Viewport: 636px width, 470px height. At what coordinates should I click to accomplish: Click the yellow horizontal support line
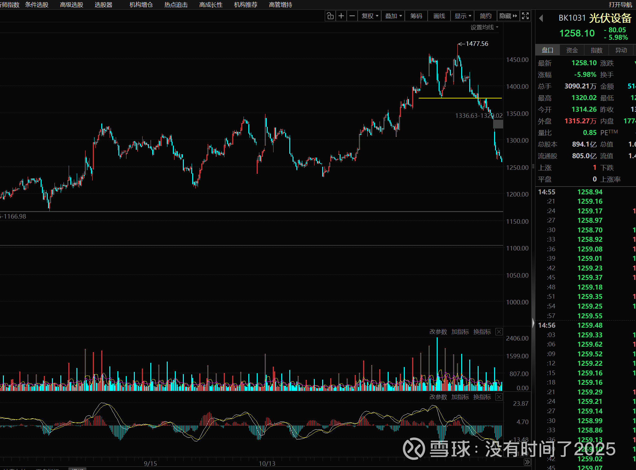pos(458,98)
